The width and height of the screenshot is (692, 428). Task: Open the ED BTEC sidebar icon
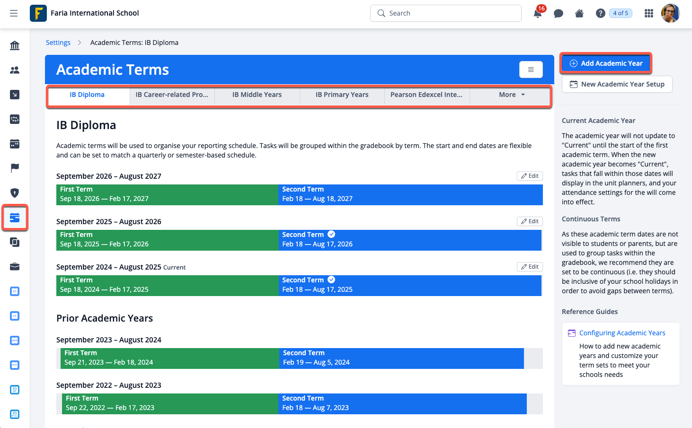click(15, 414)
